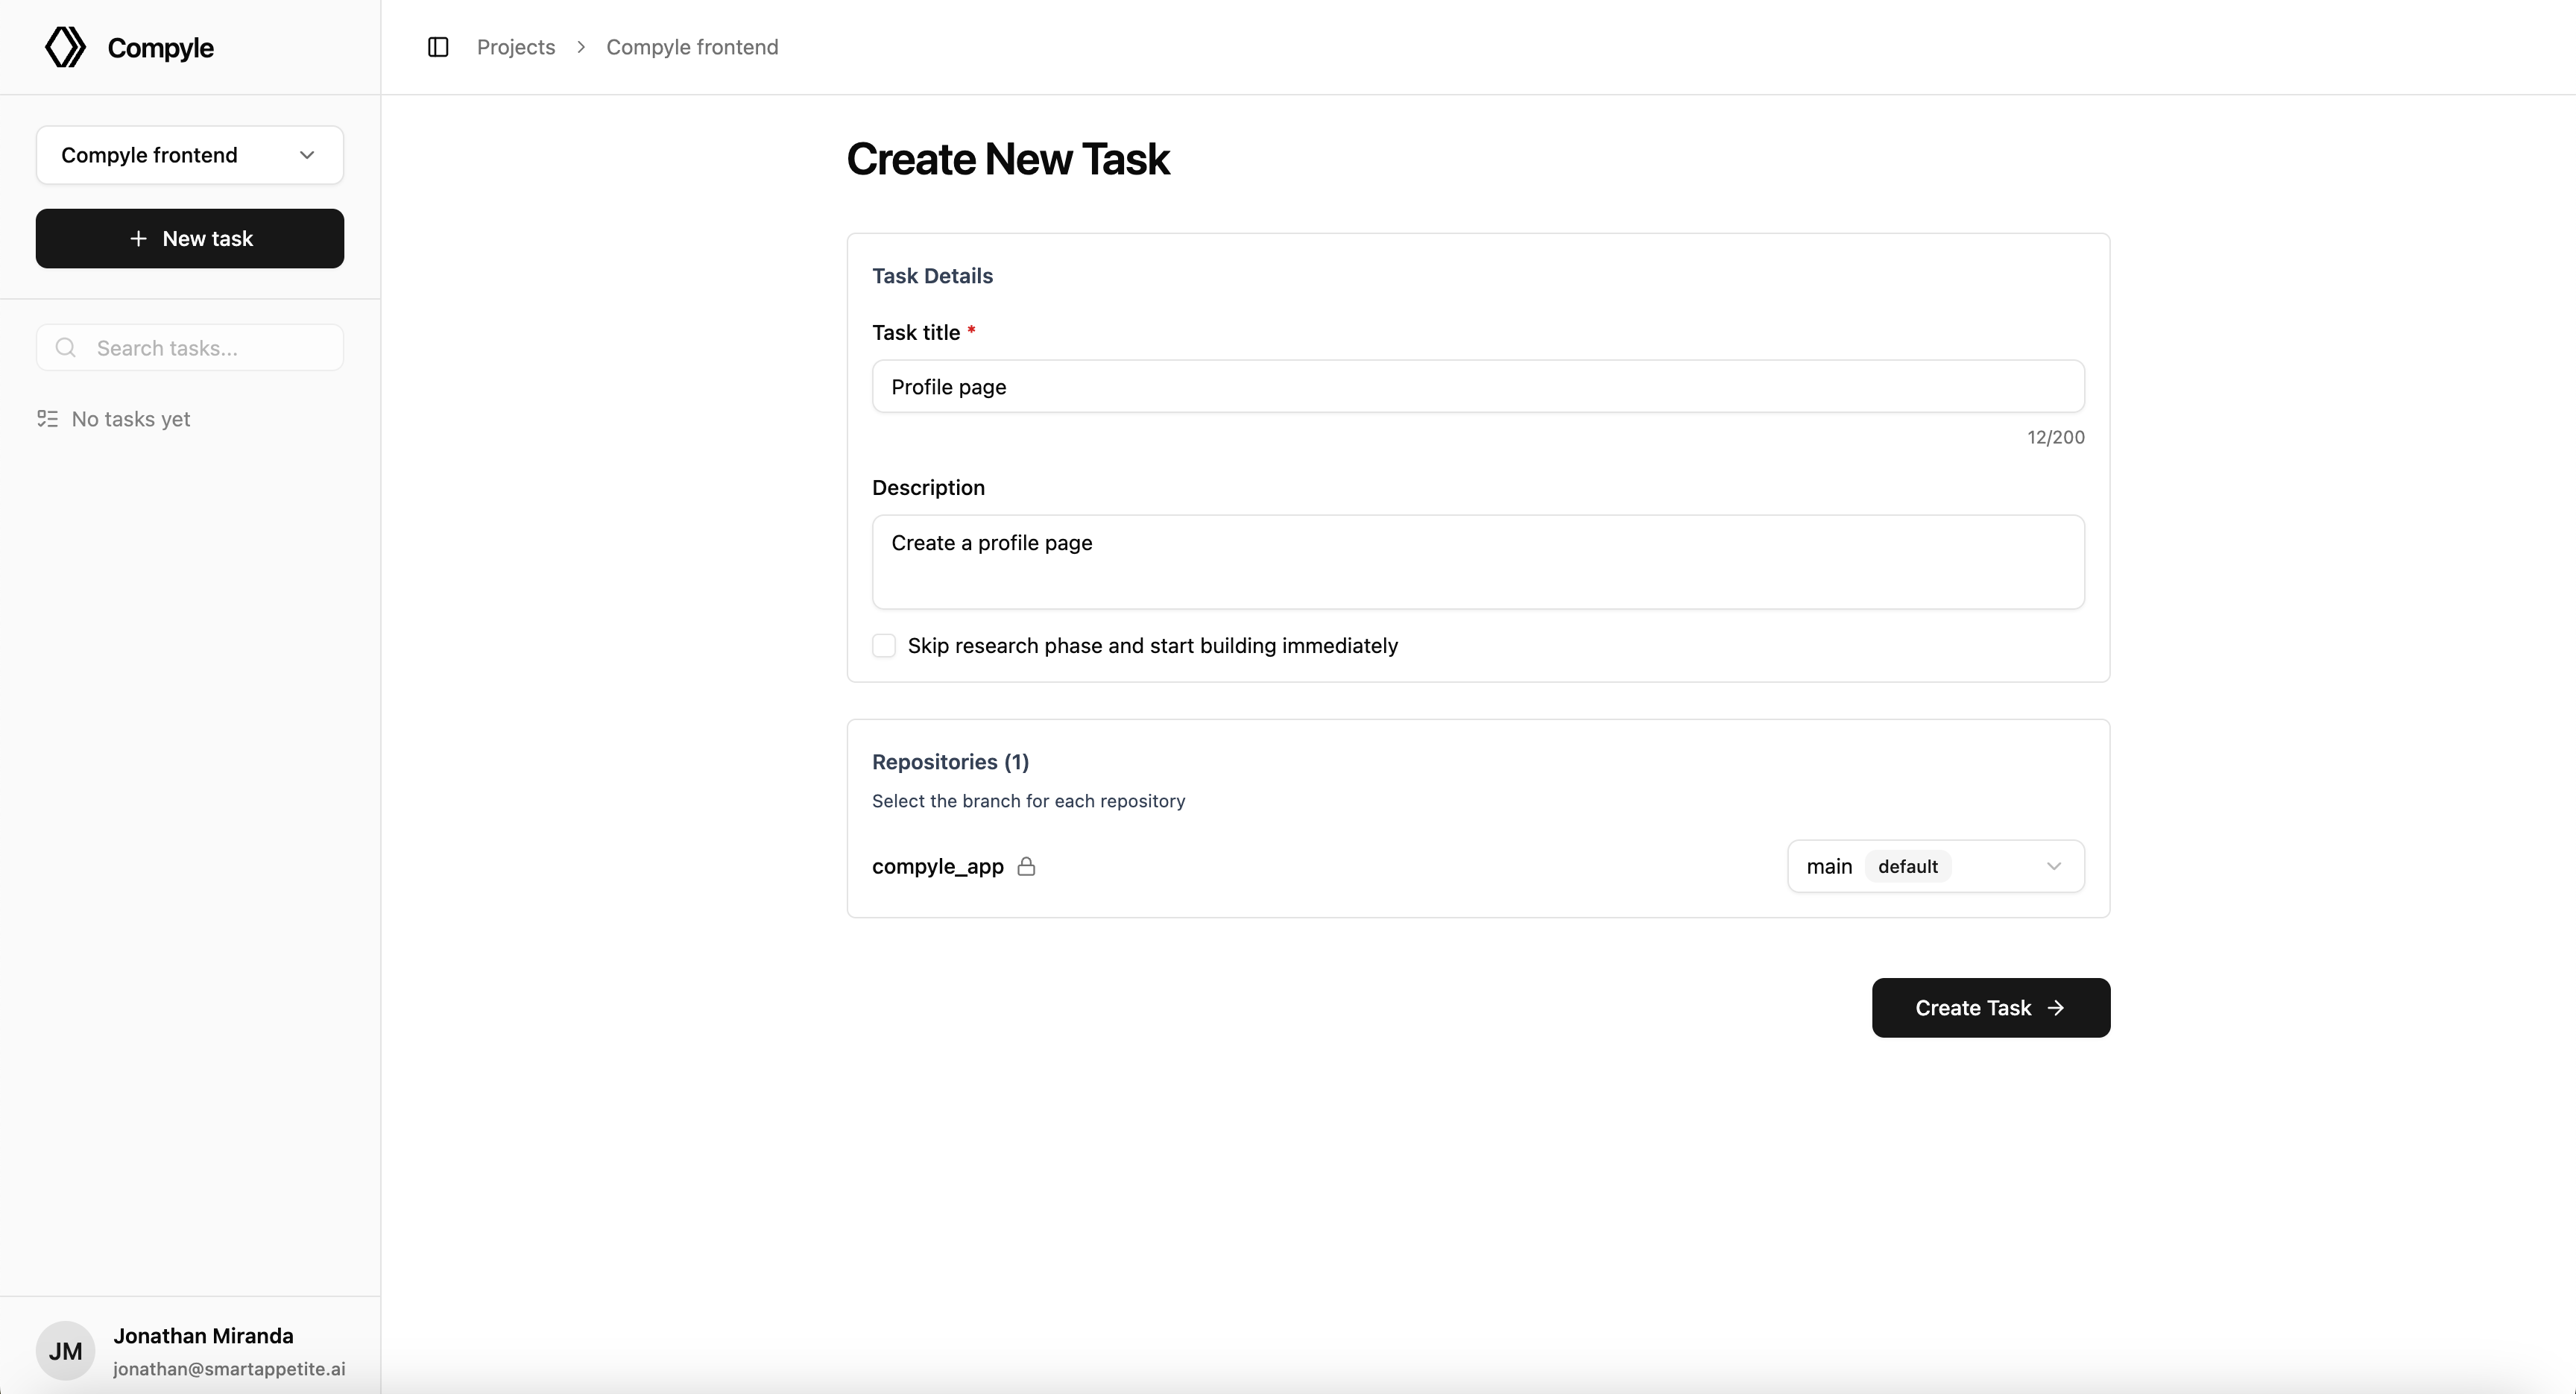Click the Search tasks field
This screenshot has width=2576, height=1394.
pos(210,348)
